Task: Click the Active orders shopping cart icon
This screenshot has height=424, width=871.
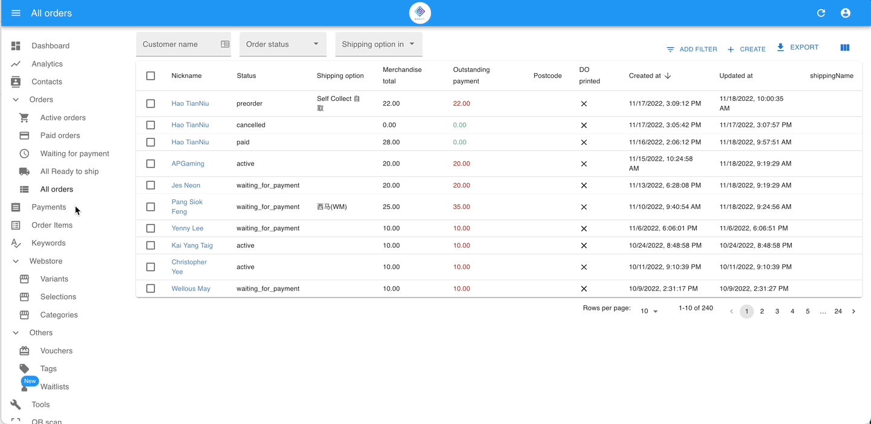Action: pos(24,118)
